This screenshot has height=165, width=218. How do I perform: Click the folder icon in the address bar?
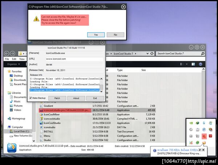pos(21,54)
